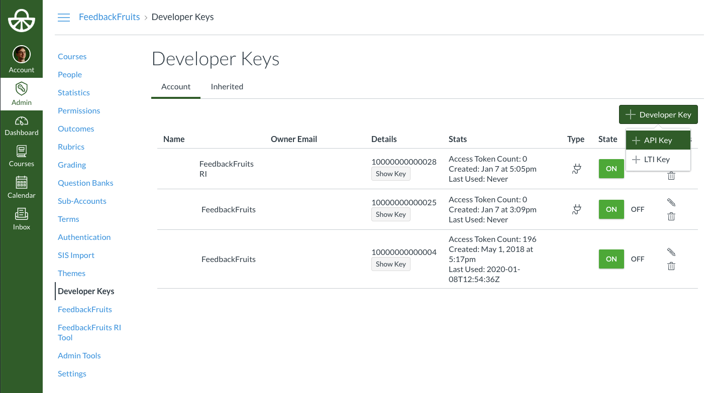Click the Type column header

click(x=576, y=139)
